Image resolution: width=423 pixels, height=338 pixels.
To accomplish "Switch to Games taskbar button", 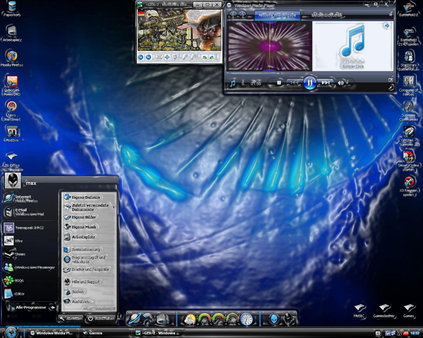I will pyautogui.click(x=105, y=333).
